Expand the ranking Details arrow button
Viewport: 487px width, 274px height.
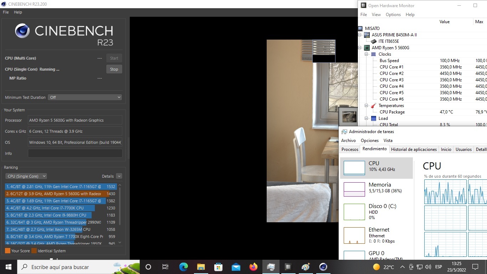point(119,176)
